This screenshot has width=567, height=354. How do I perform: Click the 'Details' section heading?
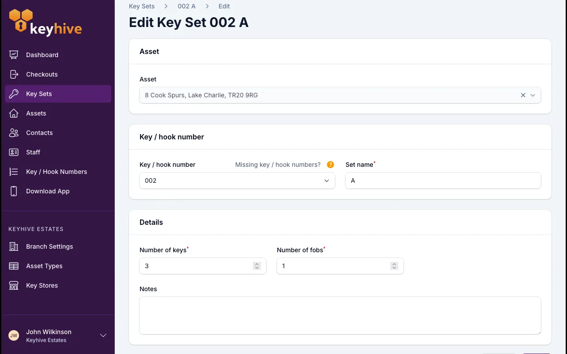[x=151, y=222]
